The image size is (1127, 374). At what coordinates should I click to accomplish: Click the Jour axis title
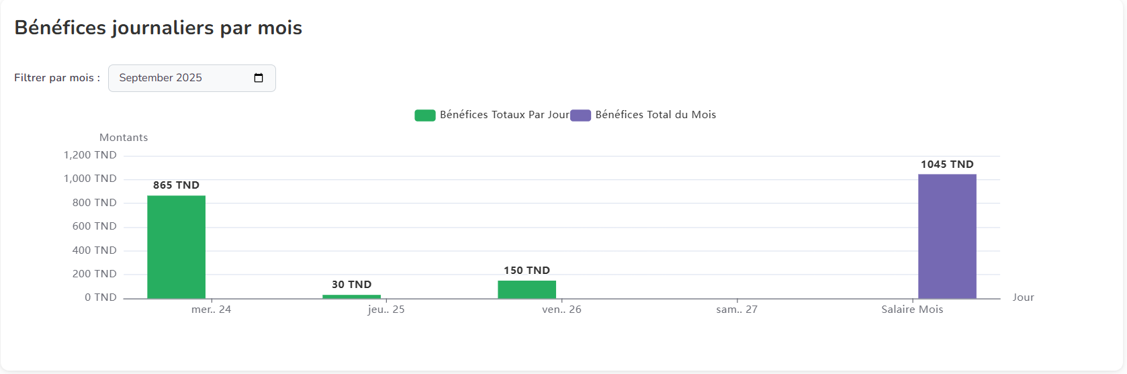coord(1023,297)
